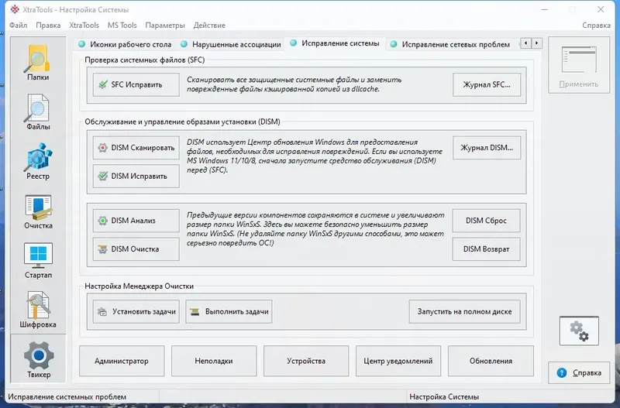620x408 pixels.
Task: Click the Применить window icon
Action: point(579,60)
